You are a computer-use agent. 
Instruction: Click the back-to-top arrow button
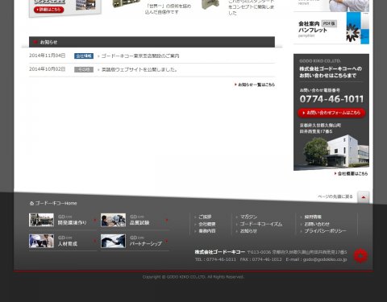[364, 197]
